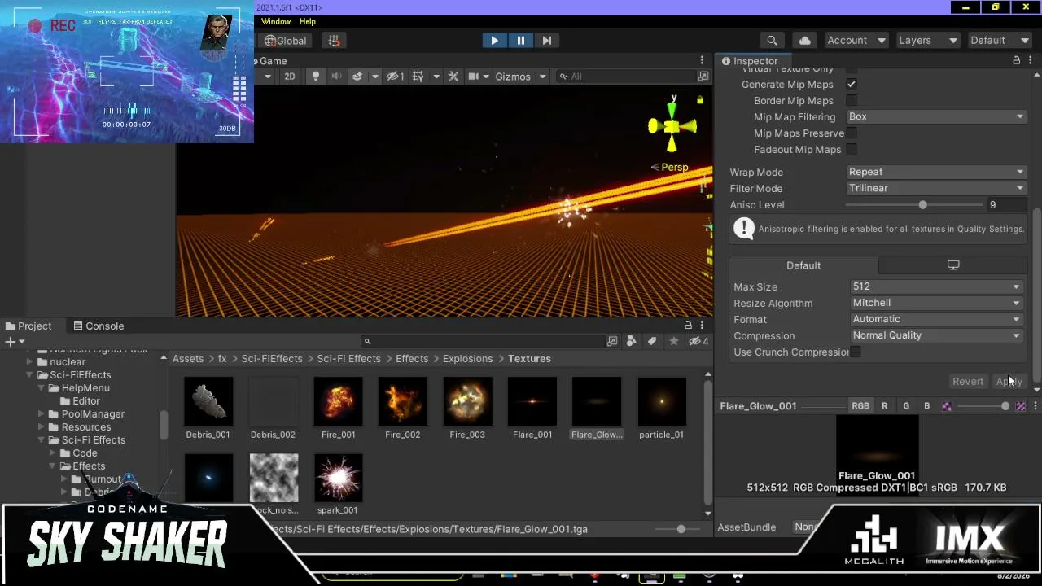1042x586 pixels.
Task: Open the Help menu
Action: point(307,21)
